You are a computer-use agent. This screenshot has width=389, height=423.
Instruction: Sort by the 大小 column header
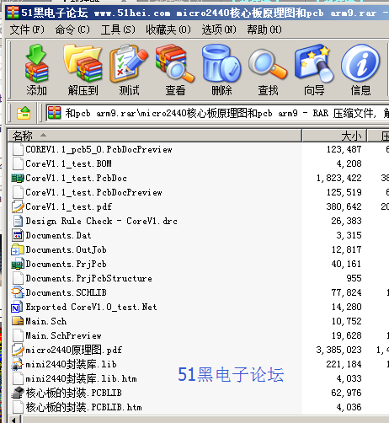[x=334, y=136]
